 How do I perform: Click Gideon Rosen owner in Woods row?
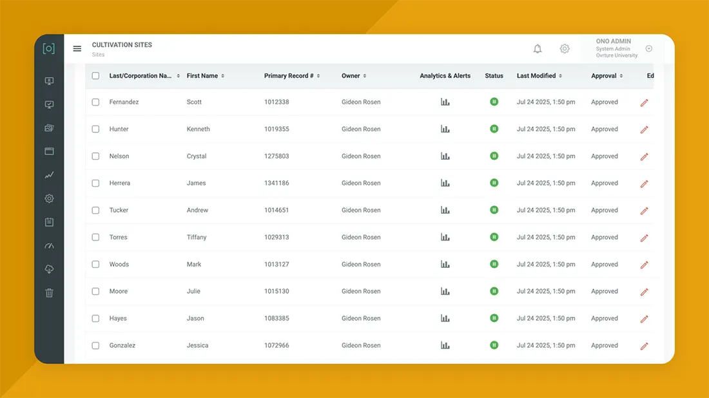point(361,264)
